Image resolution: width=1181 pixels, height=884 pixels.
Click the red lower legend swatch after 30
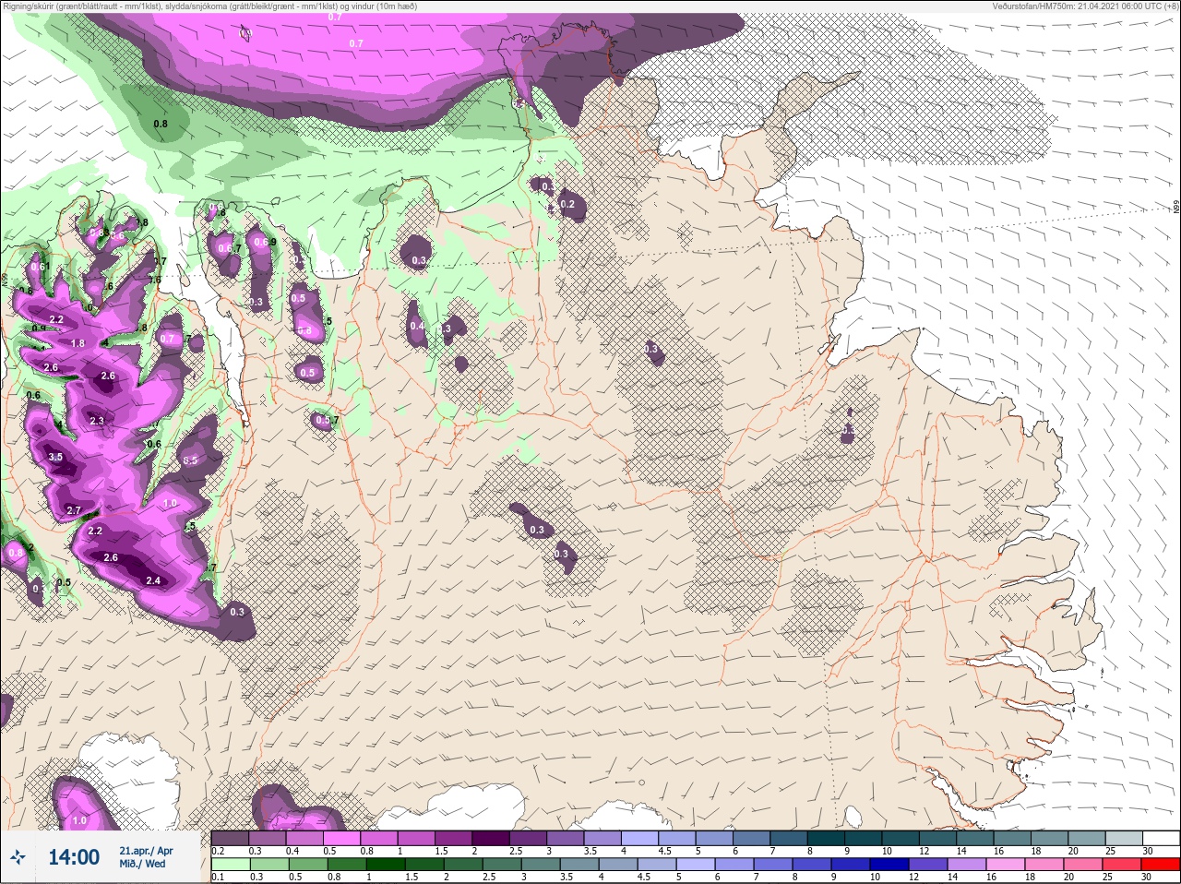[1161, 865]
